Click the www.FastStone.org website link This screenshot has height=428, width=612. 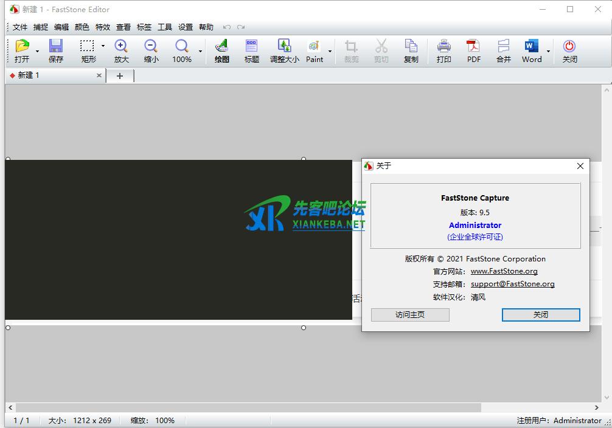coord(504,271)
